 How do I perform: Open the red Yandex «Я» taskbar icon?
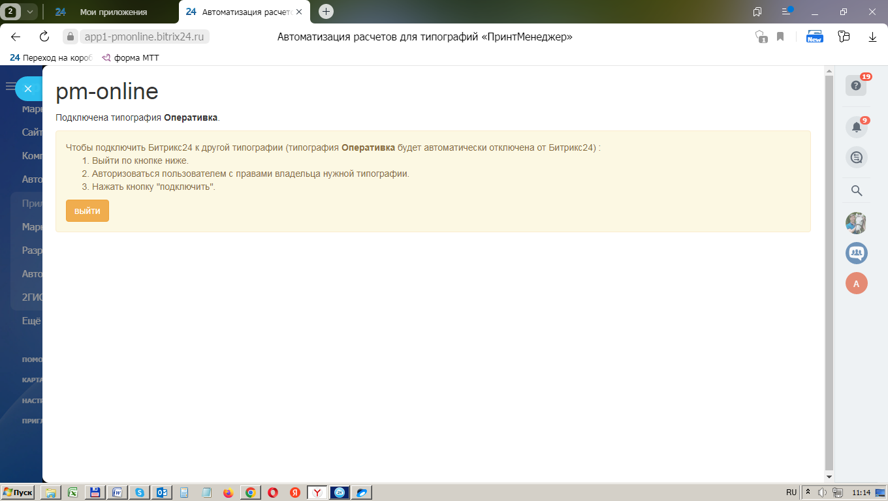point(295,493)
